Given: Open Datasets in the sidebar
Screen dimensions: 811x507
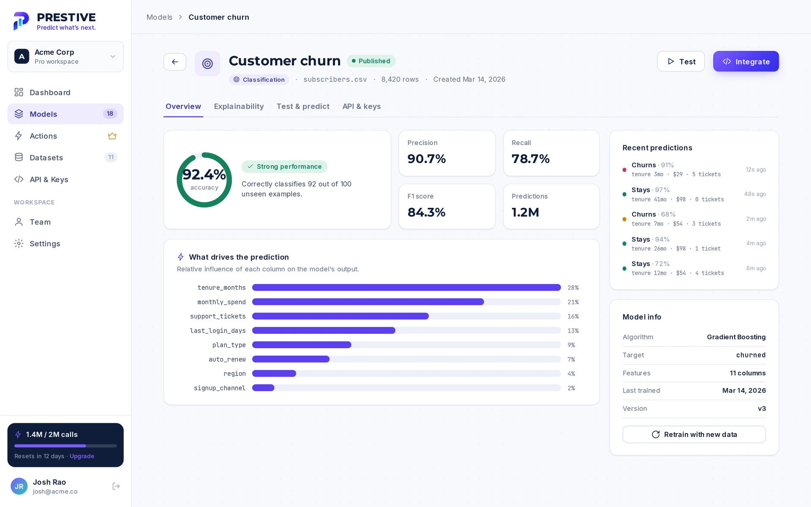Looking at the screenshot, I should coord(65,158).
